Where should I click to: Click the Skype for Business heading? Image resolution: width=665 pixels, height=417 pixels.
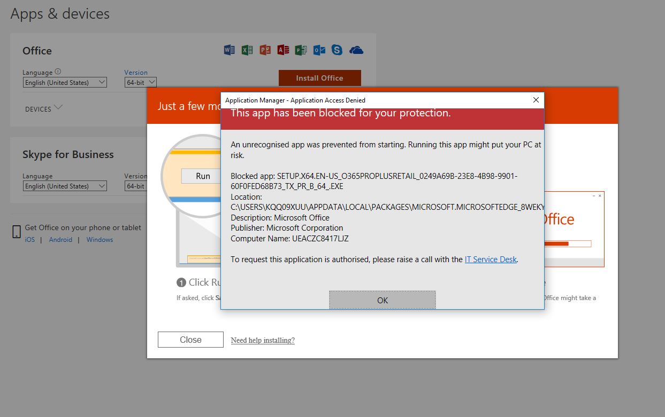[68, 154]
